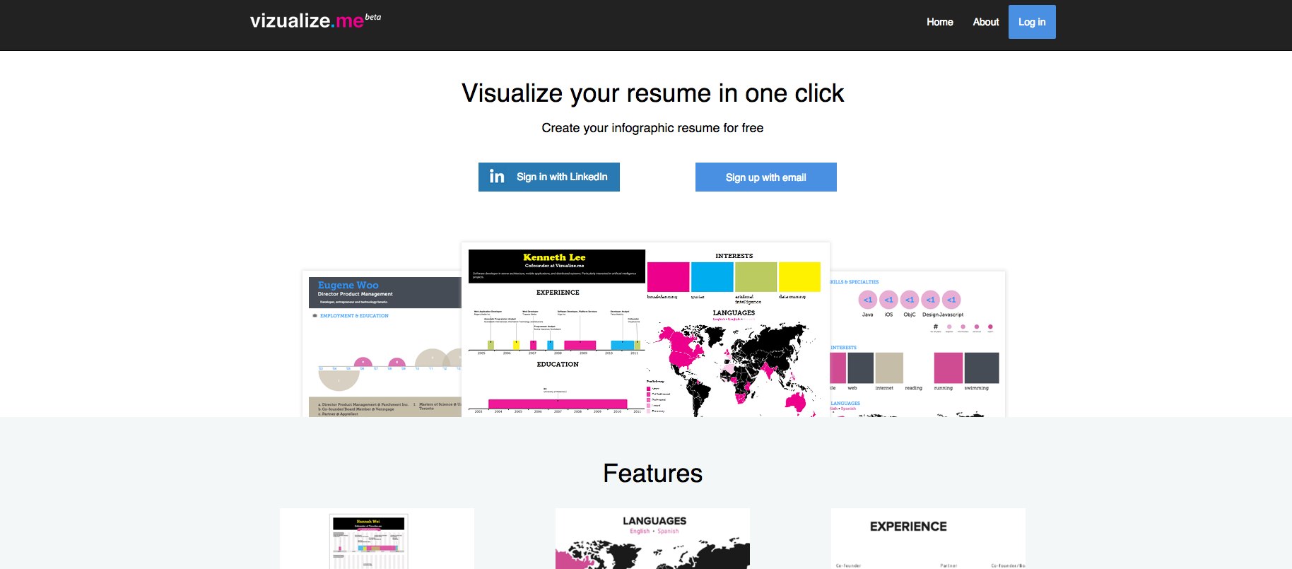
Task: Click headline 'Visualize your resume in one click'
Action: point(652,93)
